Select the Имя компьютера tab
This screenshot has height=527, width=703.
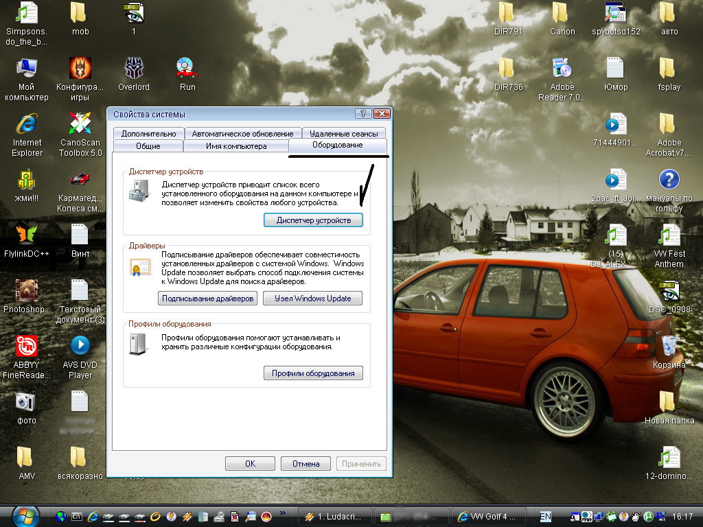pos(235,146)
